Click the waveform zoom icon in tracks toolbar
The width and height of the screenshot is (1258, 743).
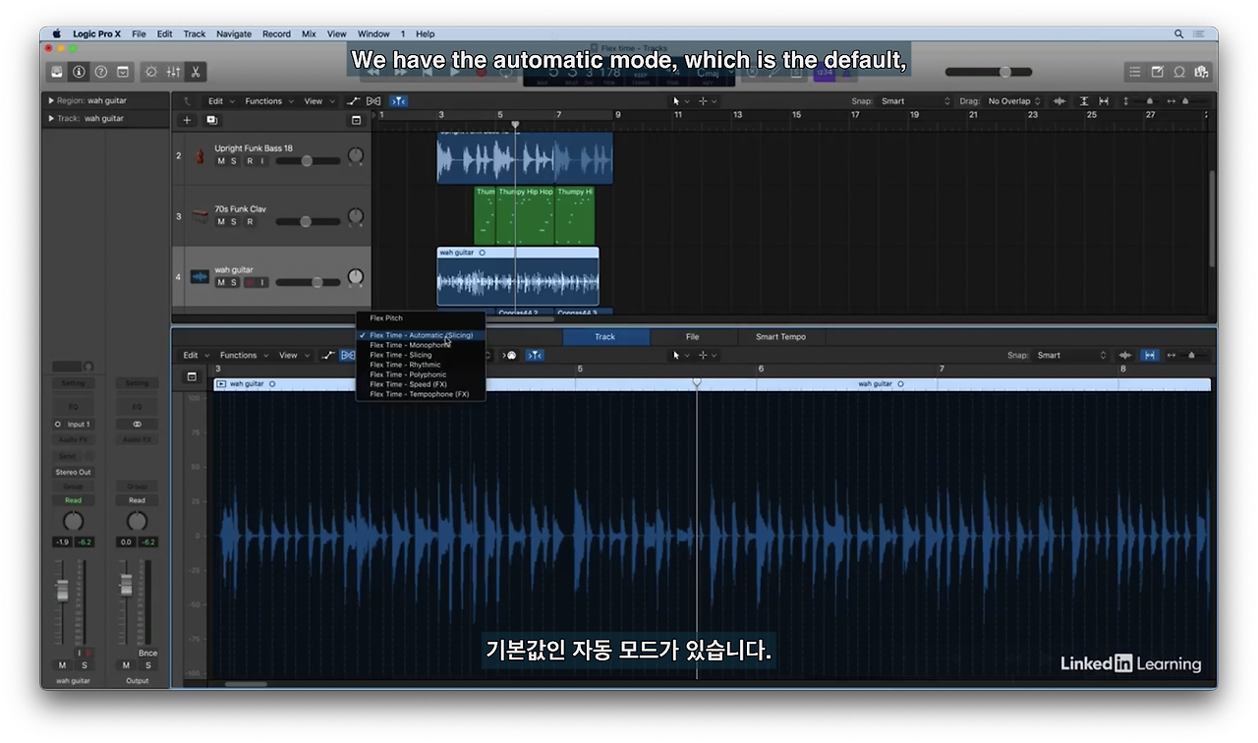click(x=1059, y=101)
